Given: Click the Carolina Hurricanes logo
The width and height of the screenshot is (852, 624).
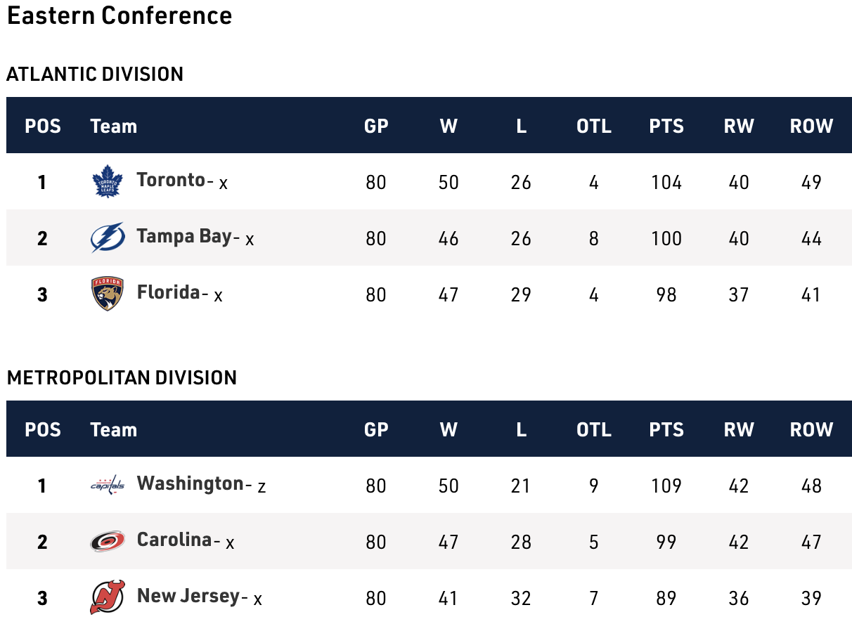Looking at the screenshot, I should 108,541.
